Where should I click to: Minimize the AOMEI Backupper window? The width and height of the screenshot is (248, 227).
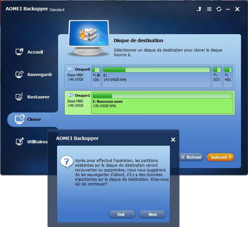point(228,9)
